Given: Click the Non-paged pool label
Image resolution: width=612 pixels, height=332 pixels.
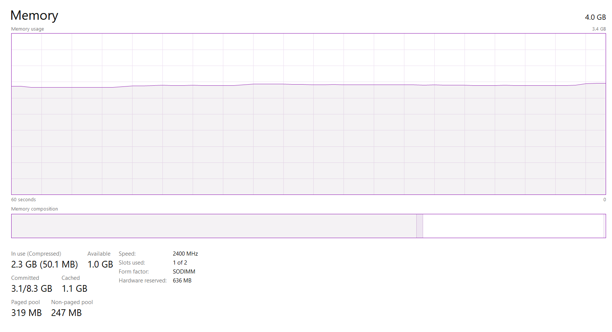Looking at the screenshot, I should pyautogui.click(x=72, y=302).
